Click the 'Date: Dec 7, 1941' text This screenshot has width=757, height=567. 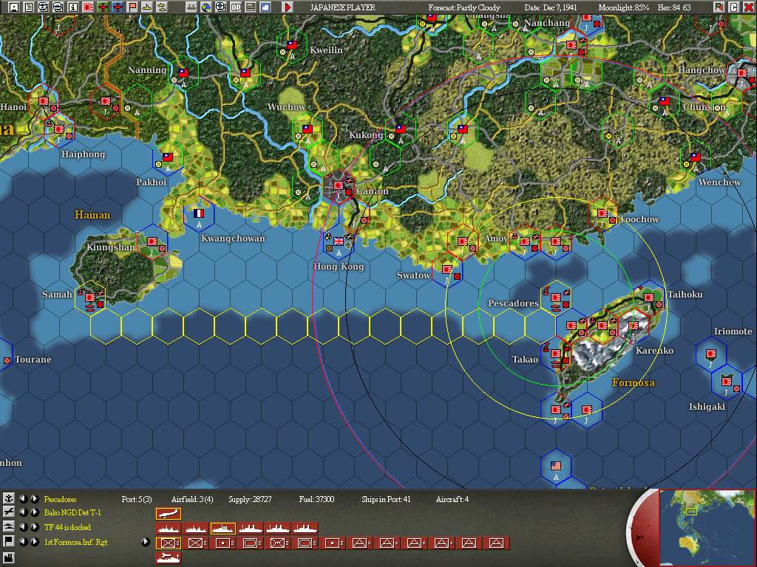(550, 7)
